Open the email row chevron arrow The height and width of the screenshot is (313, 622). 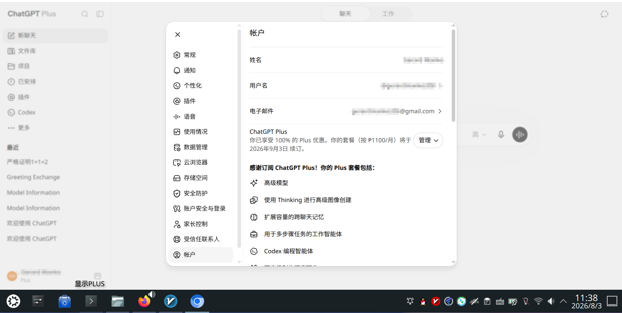(440, 111)
